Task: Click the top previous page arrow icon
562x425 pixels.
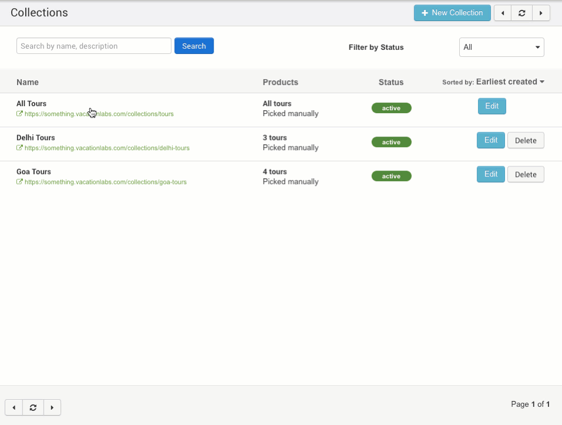Action: pos(503,13)
